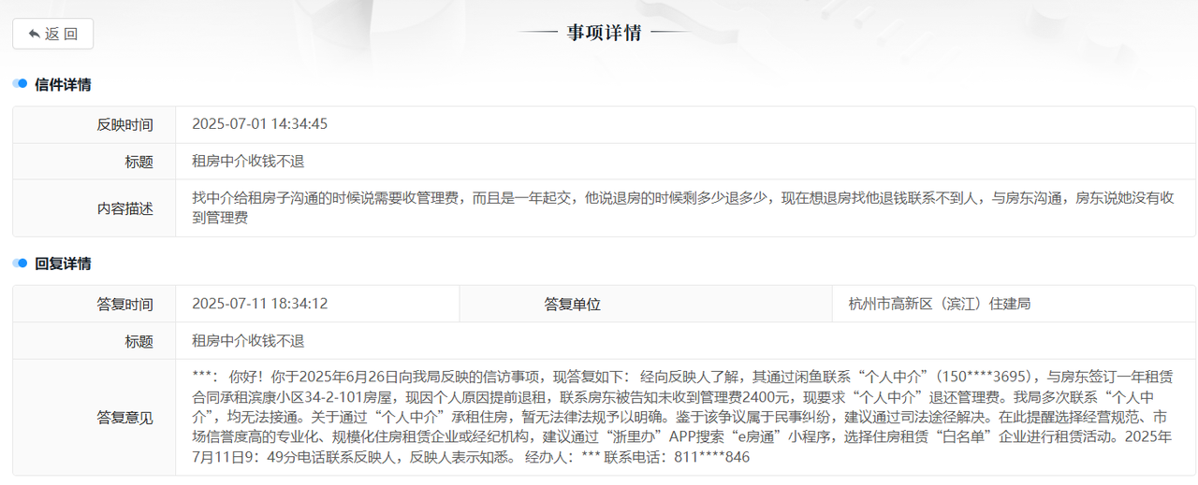Click the 标题 label in the 信件详情 table
The width and height of the screenshot is (1198, 485).
(x=139, y=162)
